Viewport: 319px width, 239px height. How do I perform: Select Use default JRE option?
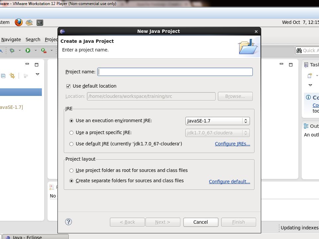[71, 144]
